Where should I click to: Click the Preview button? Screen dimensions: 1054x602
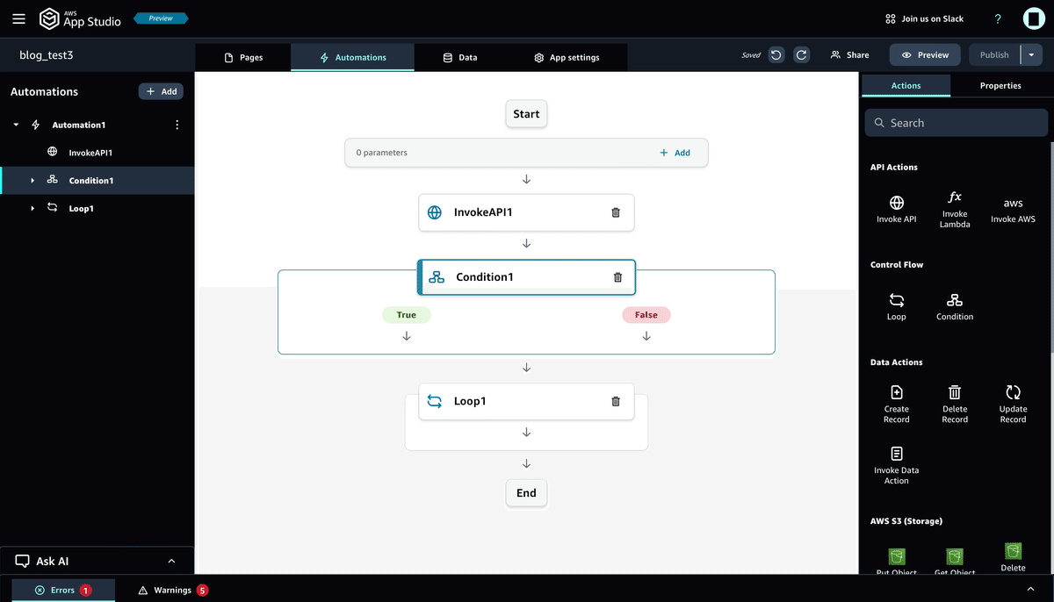point(924,54)
